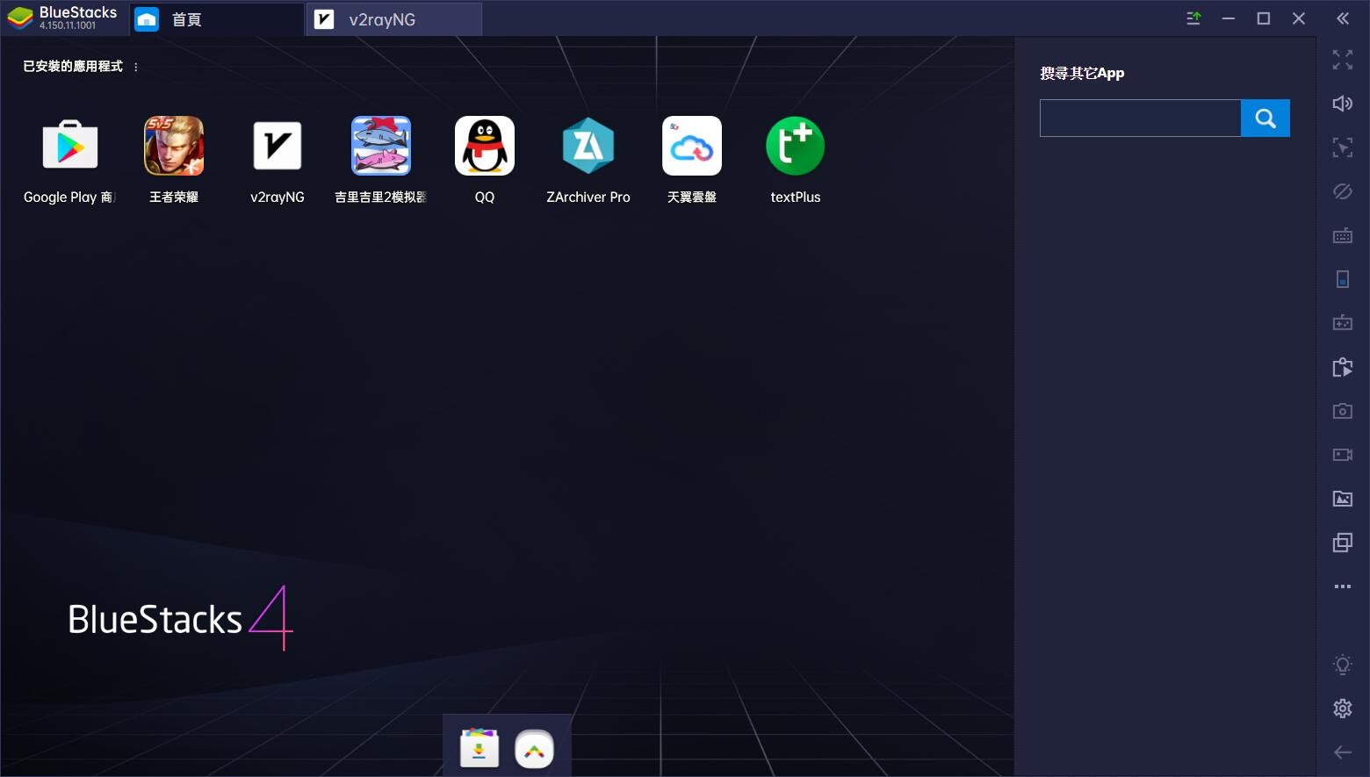Toggle the lightbulb icon in the sidebar
Image resolution: width=1370 pixels, height=777 pixels.
click(x=1343, y=665)
